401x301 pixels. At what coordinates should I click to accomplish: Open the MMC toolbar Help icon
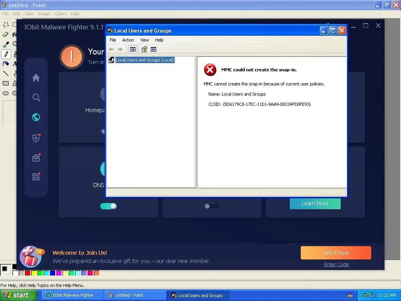(145, 49)
